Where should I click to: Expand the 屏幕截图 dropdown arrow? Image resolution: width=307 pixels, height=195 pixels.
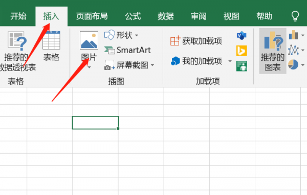click(x=152, y=65)
